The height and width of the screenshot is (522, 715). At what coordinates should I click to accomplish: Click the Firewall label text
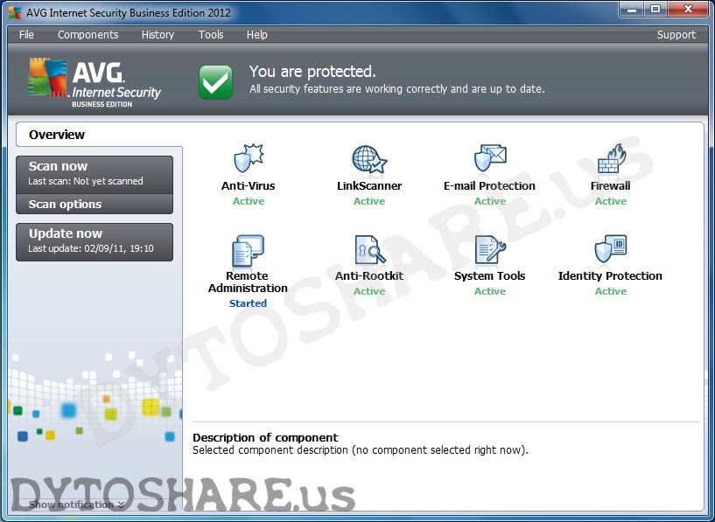point(611,186)
